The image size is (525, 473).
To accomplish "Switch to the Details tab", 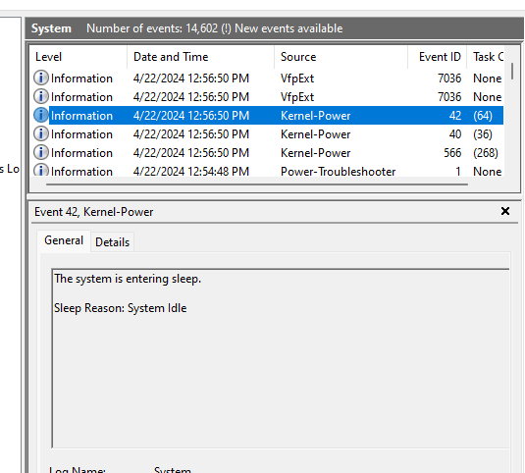I will tap(112, 242).
